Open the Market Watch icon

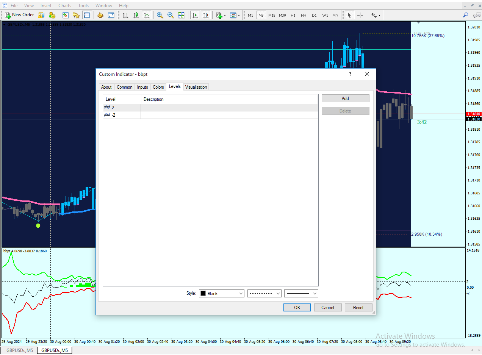pos(66,15)
